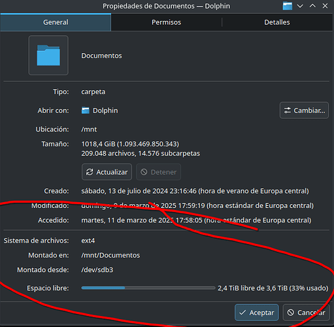The height and width of the screenshot is (327, 334).
Task: Click the disabled Detener stop icon
Action: pyautogui.click(x=144, y=172)
